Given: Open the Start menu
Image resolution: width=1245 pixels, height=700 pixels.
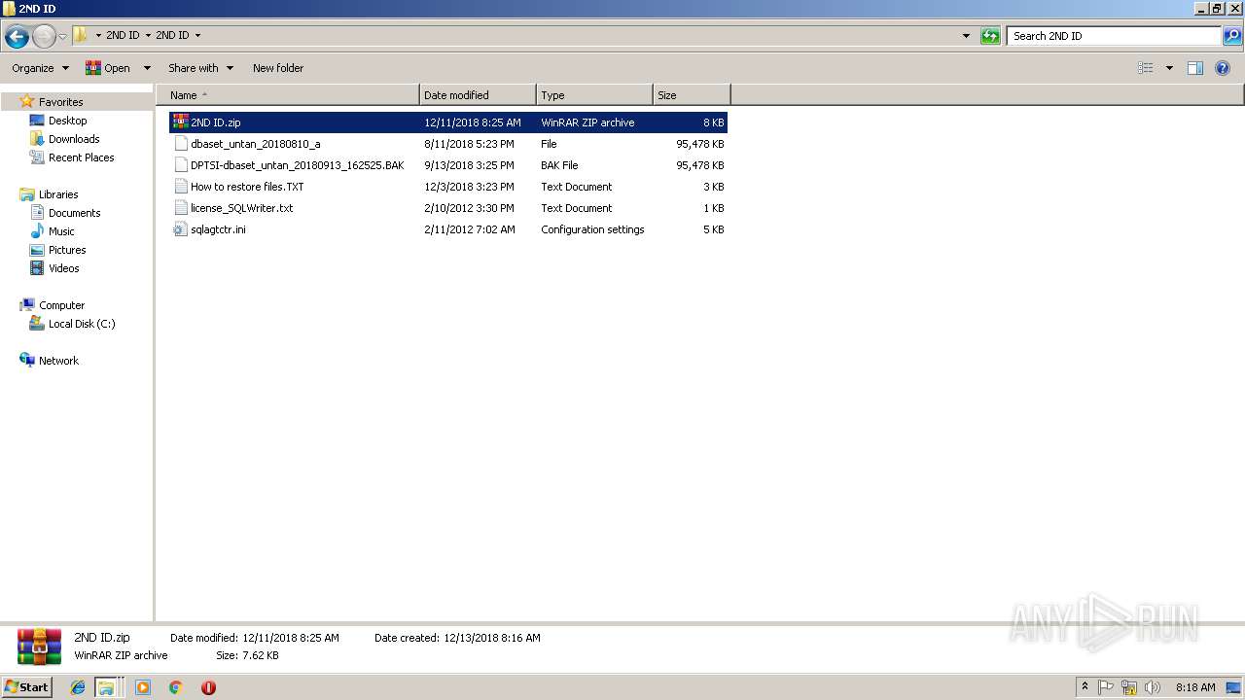Looking at the screenshot, I should [x=27, y=686].
